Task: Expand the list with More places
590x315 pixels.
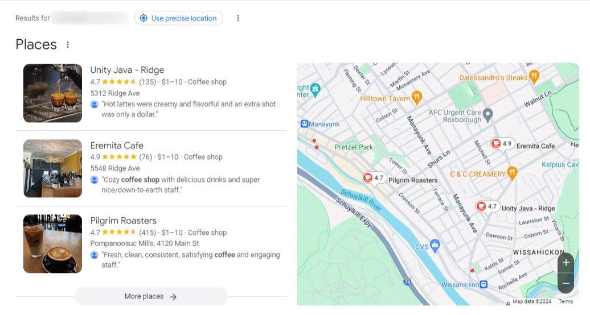Action: (x=151, y=296)
